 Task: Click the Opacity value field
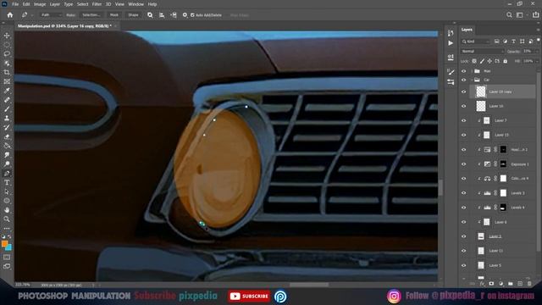(528, 51)
